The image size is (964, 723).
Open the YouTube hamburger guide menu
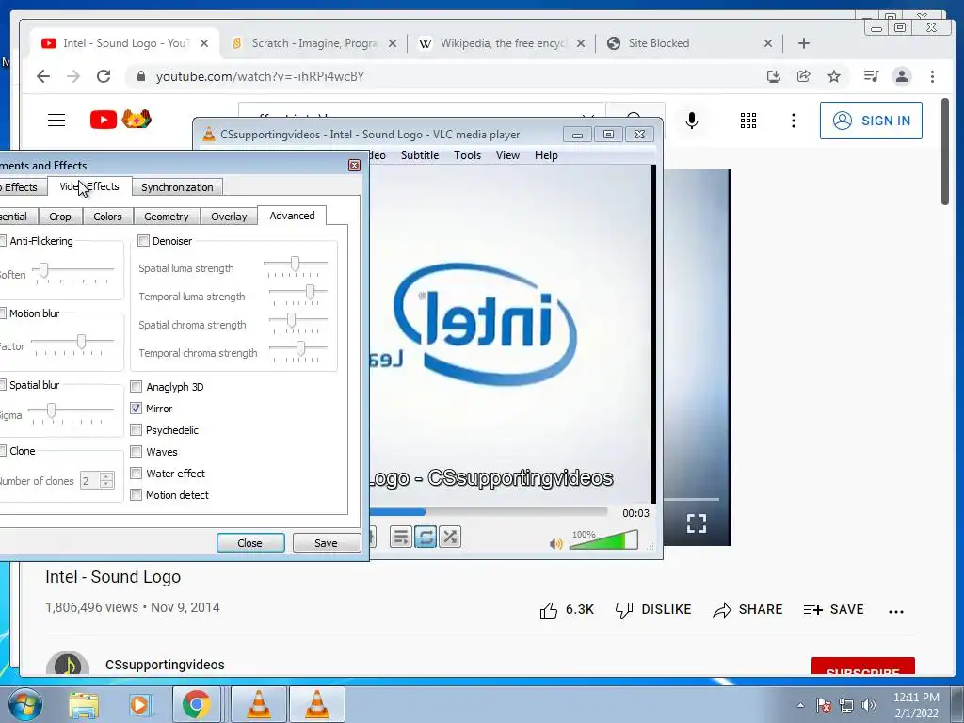tap(56, 120)
